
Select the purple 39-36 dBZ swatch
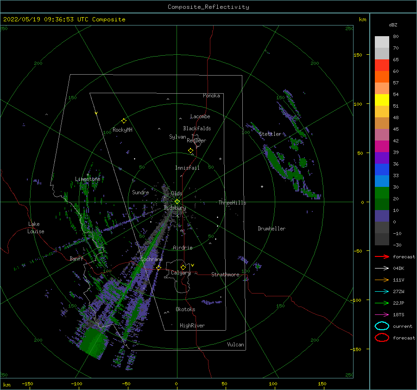[x=382, y=158]
